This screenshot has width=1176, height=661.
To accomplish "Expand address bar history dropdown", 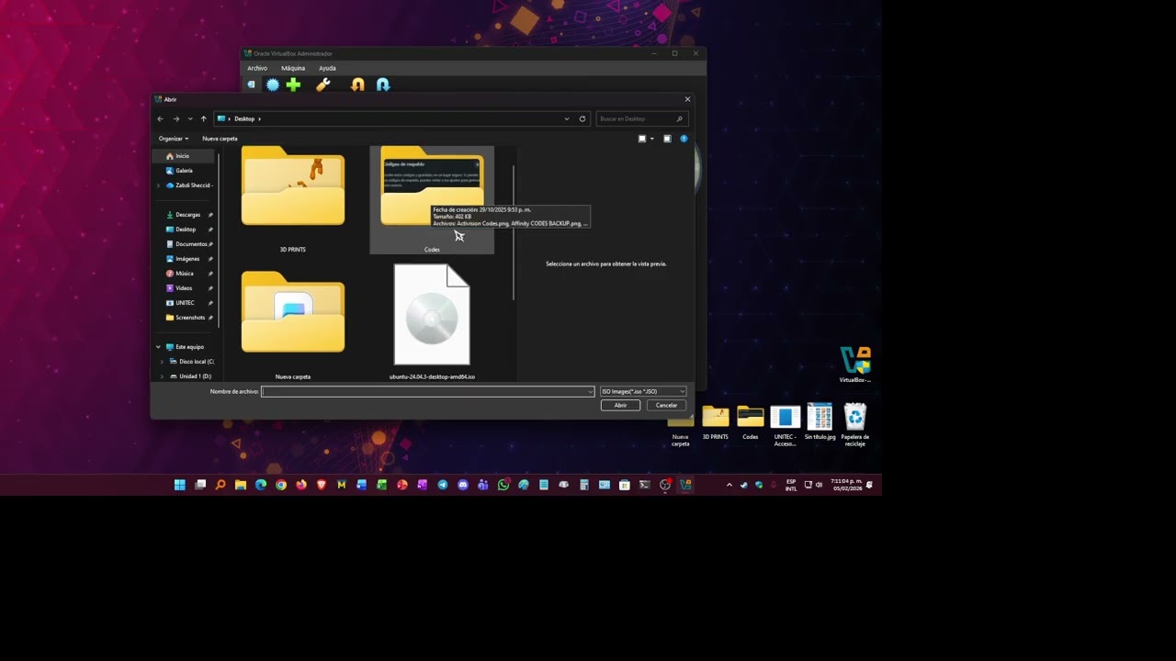I will (x=567, y=118).
